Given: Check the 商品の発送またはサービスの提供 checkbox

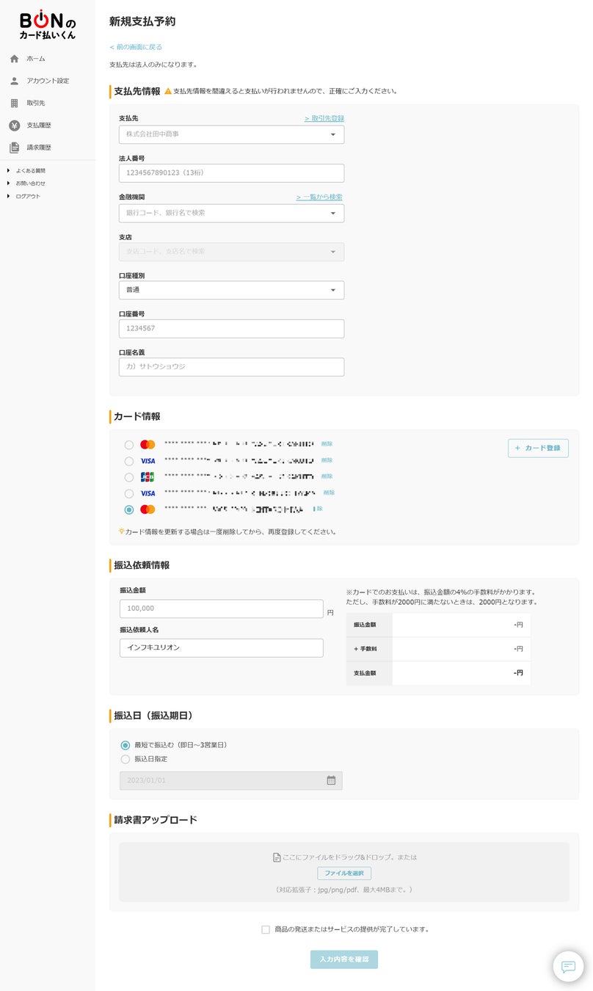Looking at the screenshot, I should (266, 929).
